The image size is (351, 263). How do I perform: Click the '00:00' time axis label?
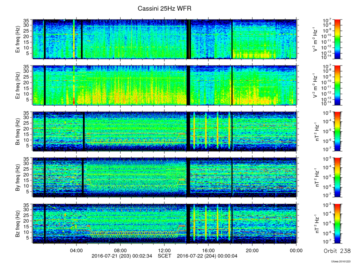[296, 250]
